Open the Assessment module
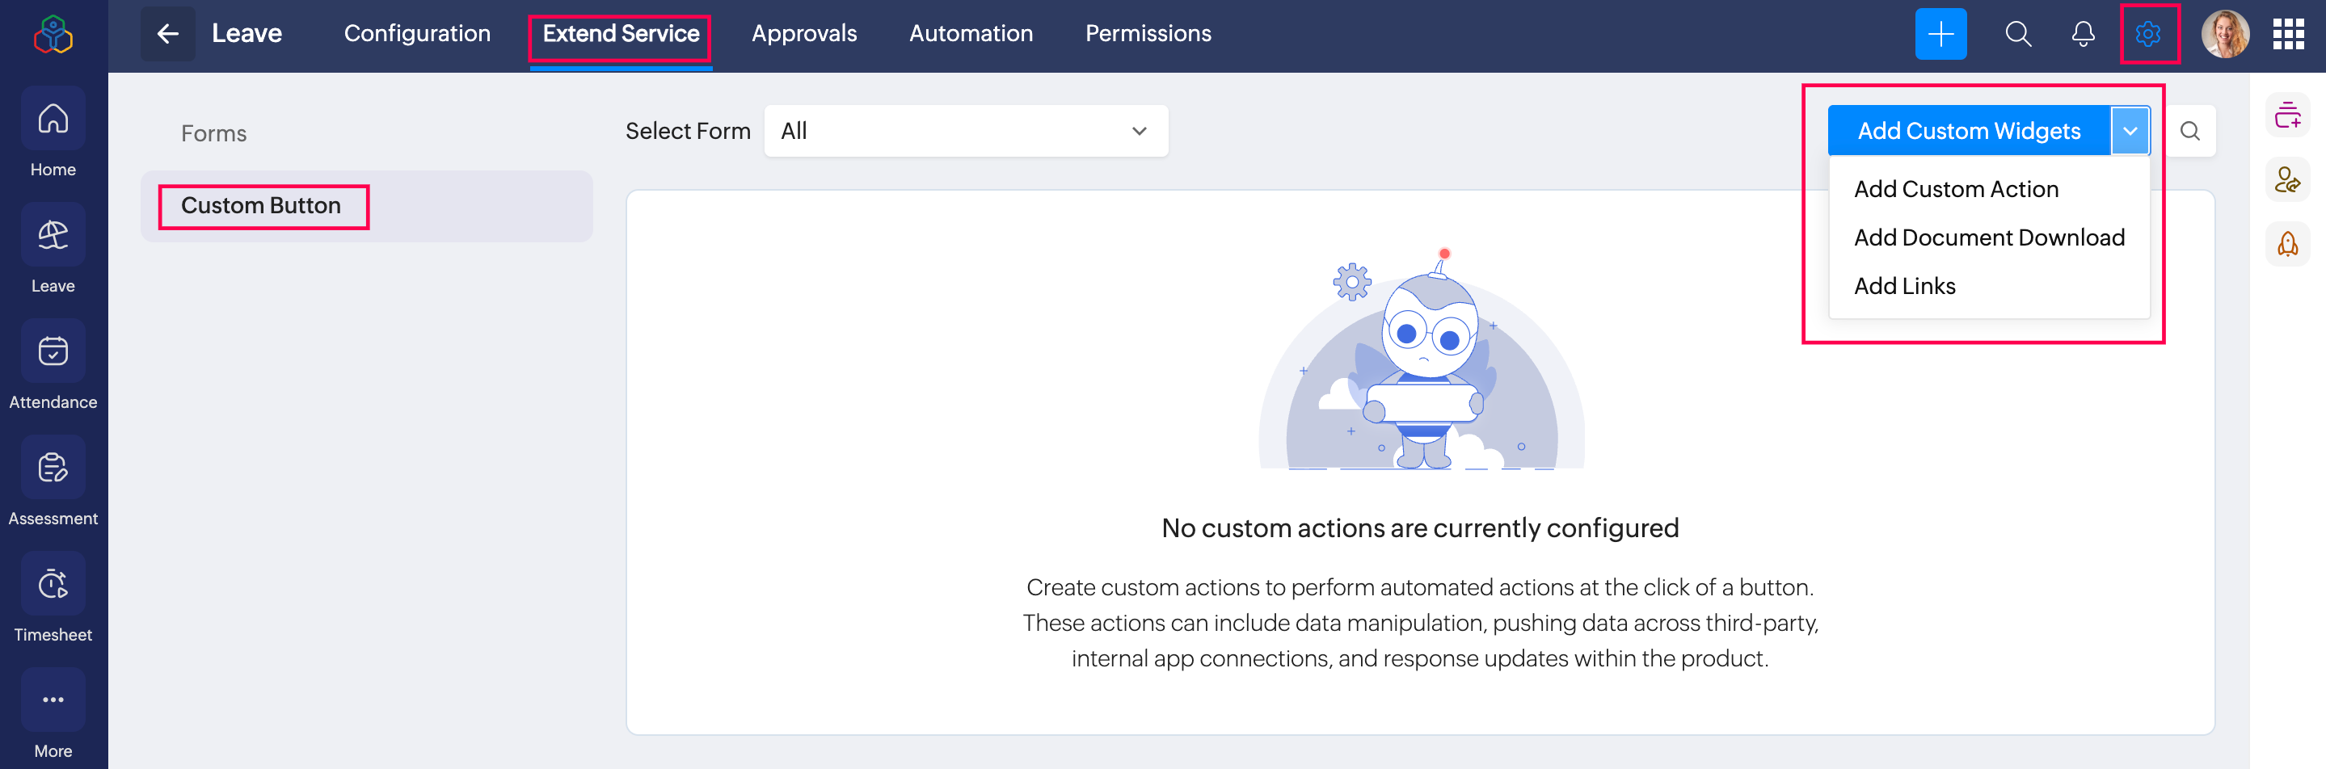The image size is (2326, 769). point(53,469)
